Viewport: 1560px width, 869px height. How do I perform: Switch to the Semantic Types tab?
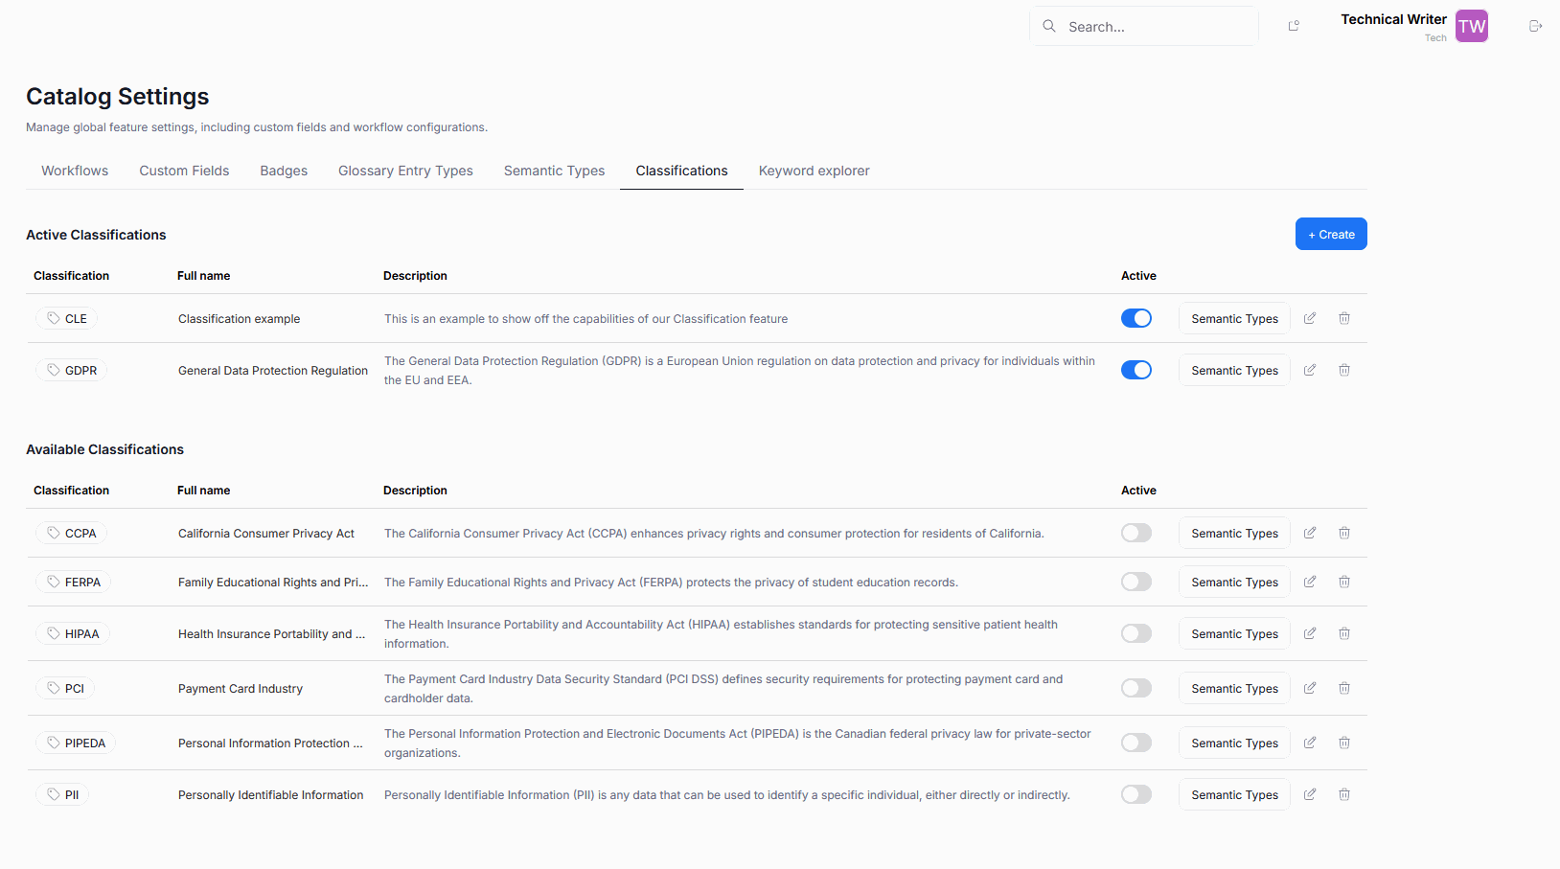click(554, 171)
